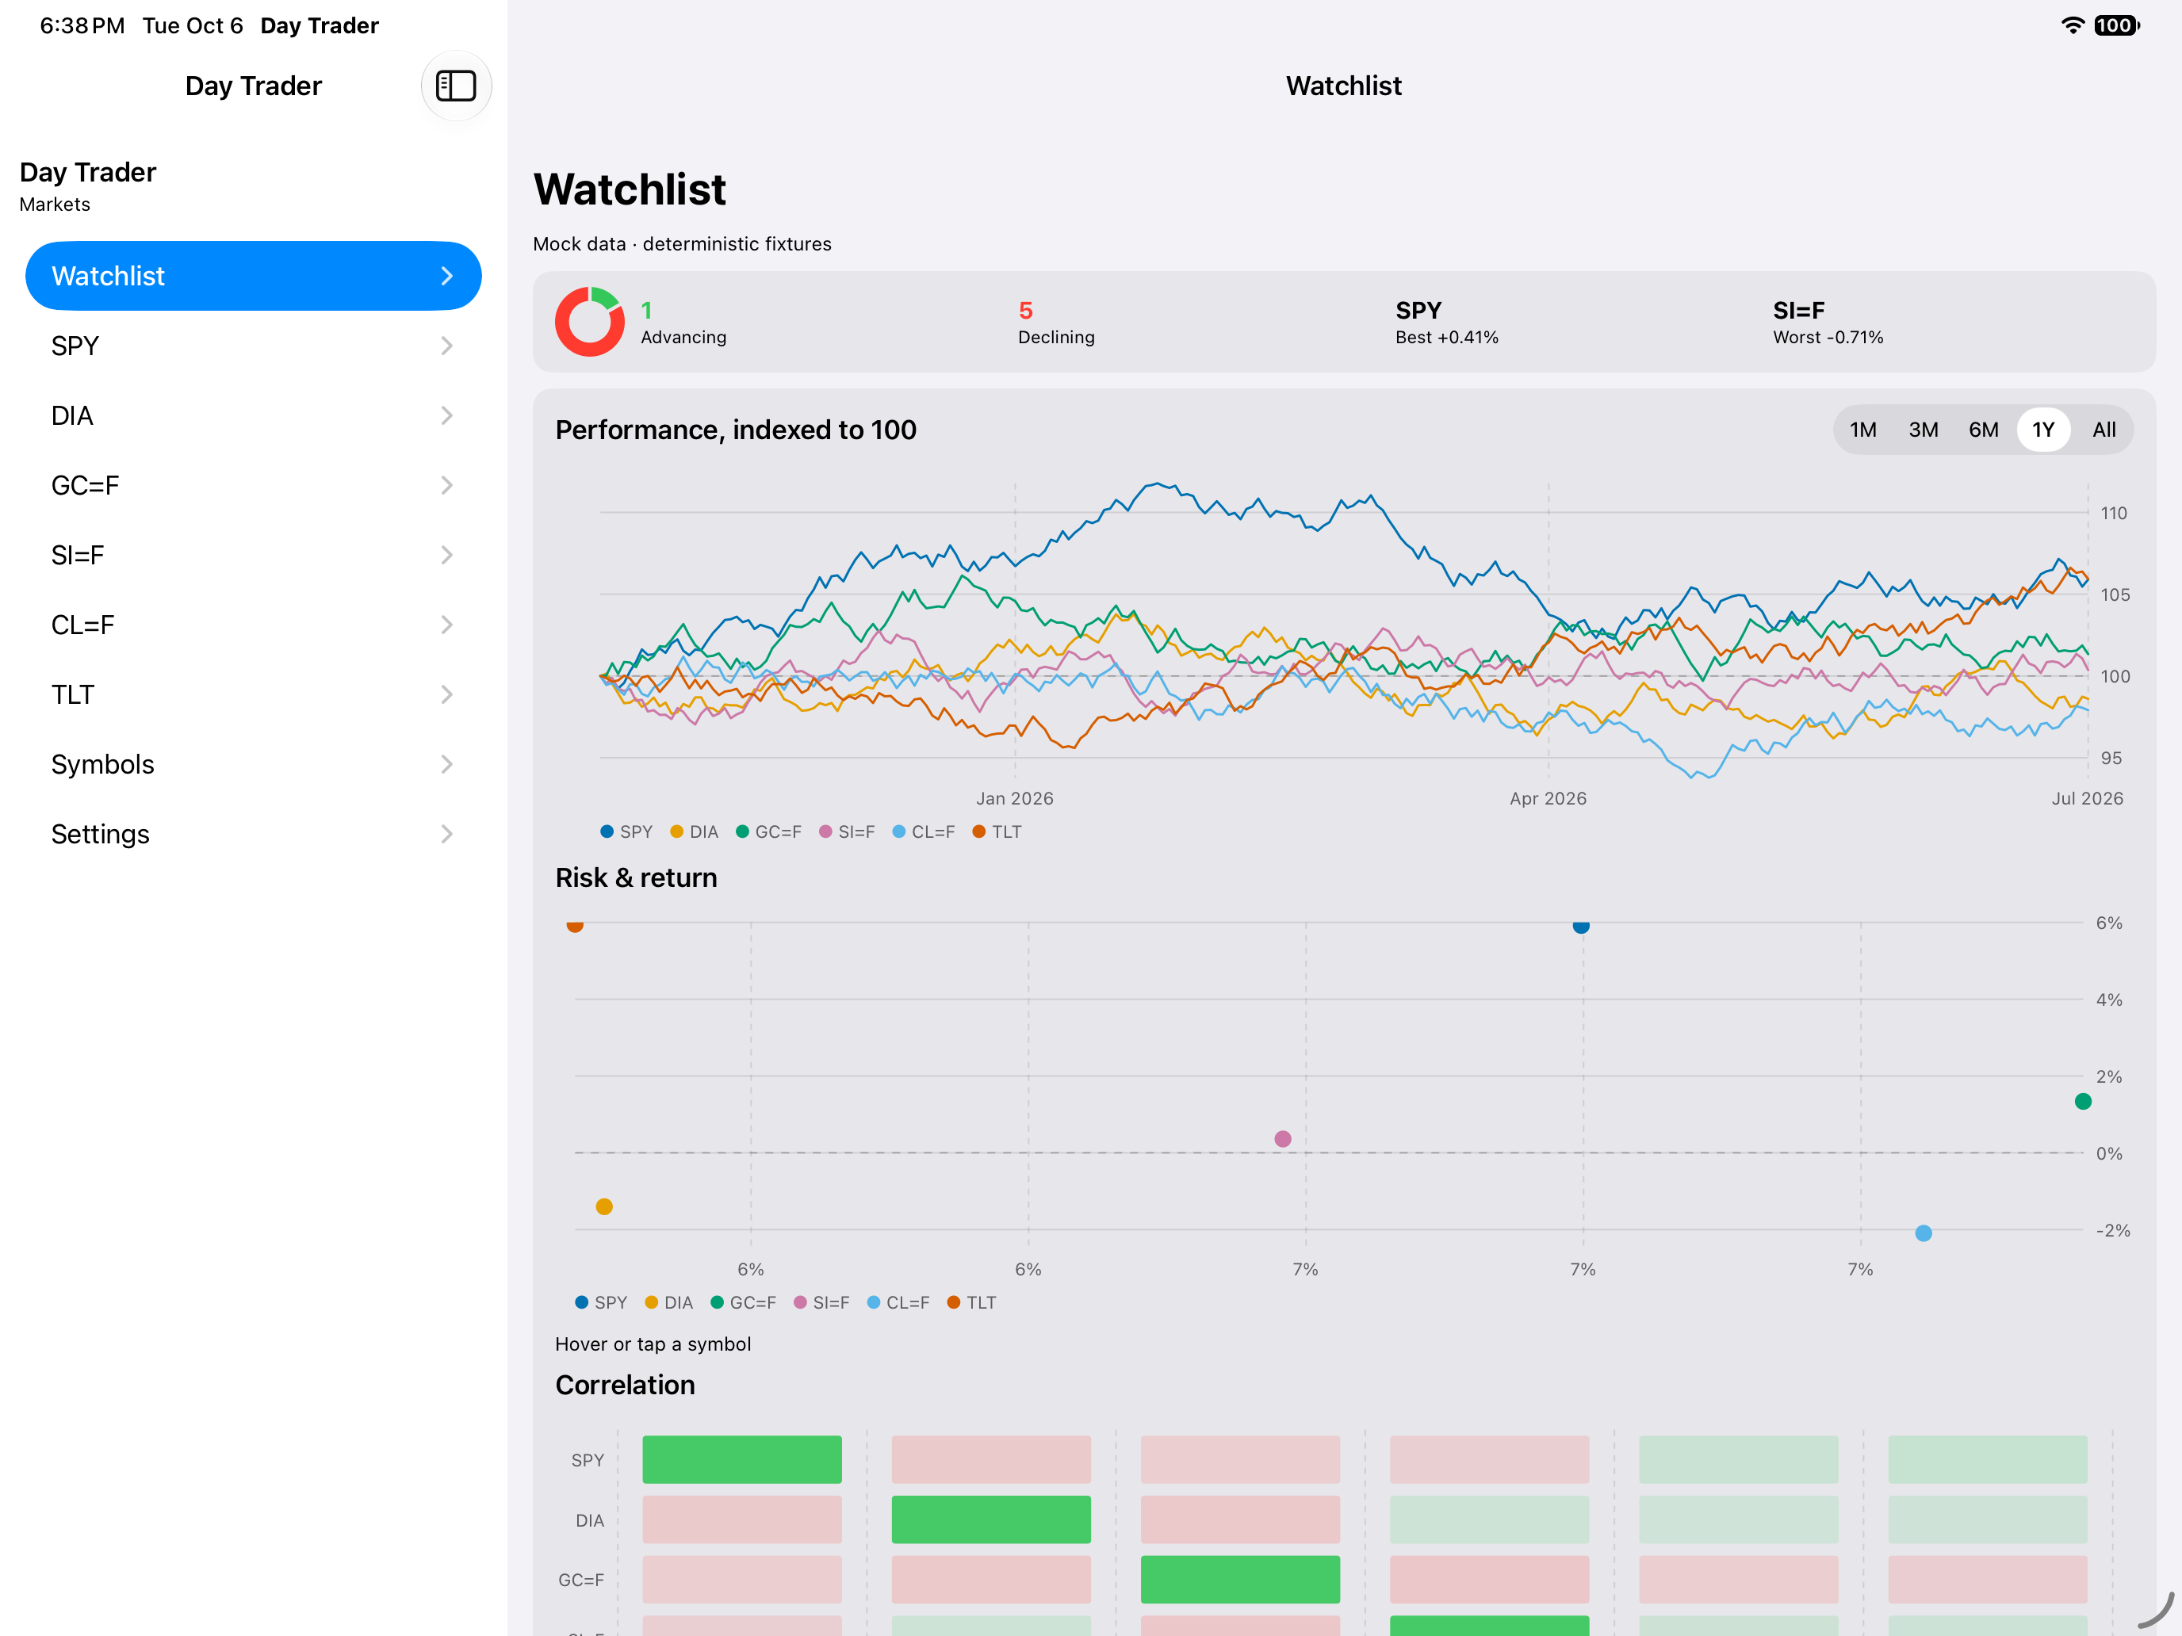Tap the Wi-Fi status icon
The height and width of the screenshot is (1636, 2182).
pos(2073,25)
